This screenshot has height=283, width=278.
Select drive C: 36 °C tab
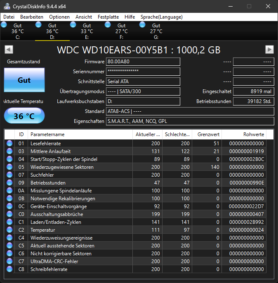(x=17, y=31)
